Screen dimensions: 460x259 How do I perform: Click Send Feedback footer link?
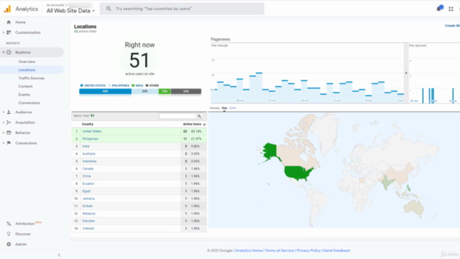tap(336, 250)
